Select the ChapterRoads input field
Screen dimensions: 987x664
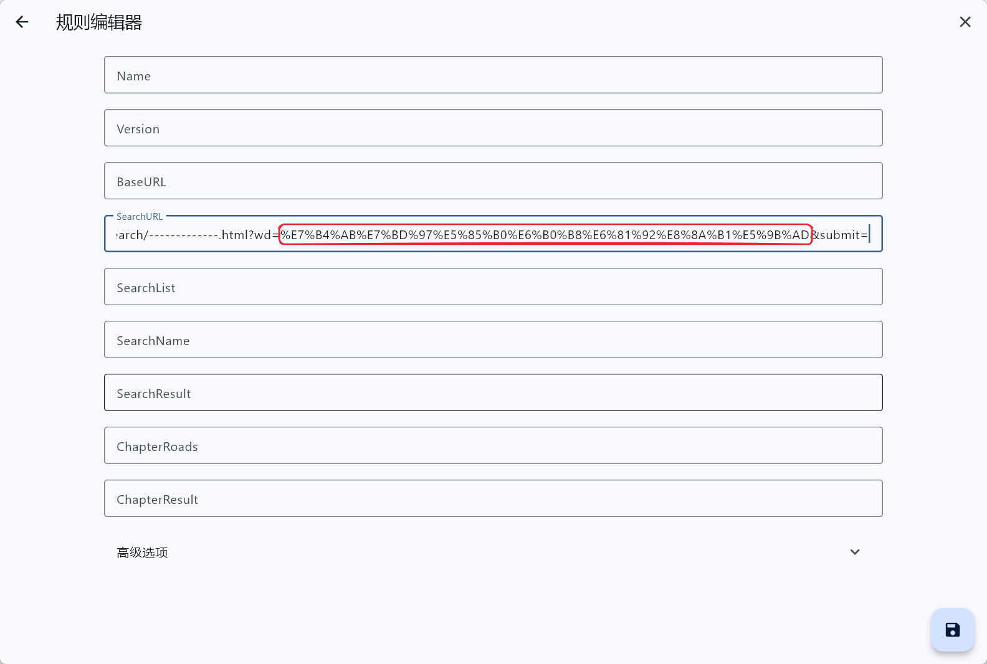click(x=493, y=446)
